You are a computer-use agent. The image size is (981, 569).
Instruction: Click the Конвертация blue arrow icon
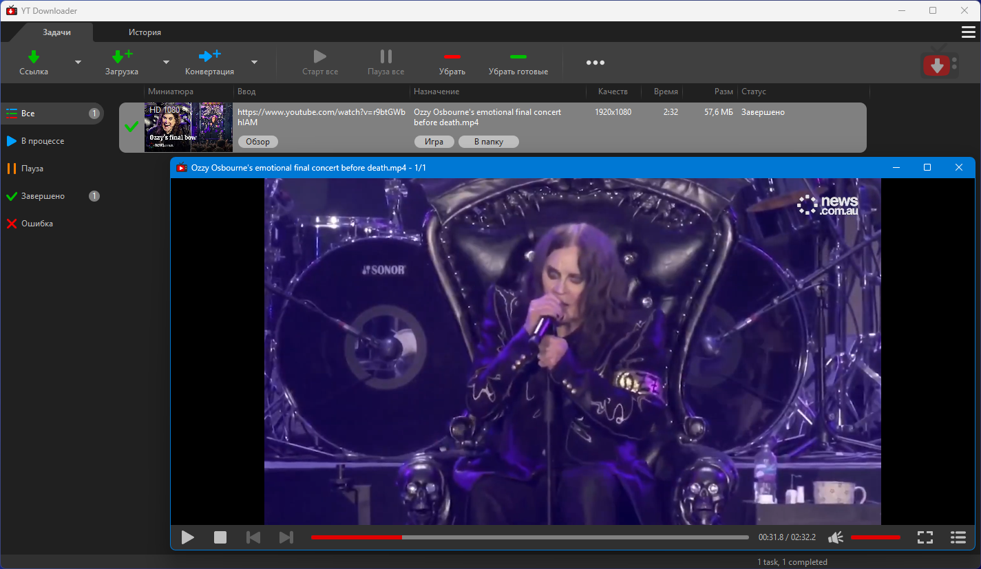[209, 56]
